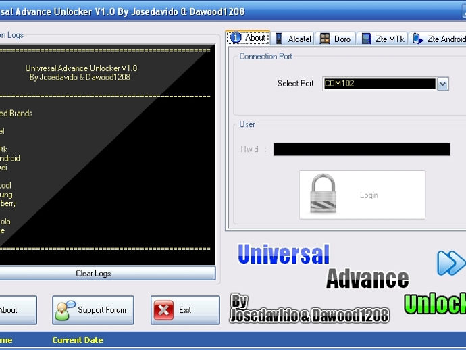The height and width of the screenshot is (350, 466).
Task: Click the Zte Android tab icon
Action: pos(418,39)
